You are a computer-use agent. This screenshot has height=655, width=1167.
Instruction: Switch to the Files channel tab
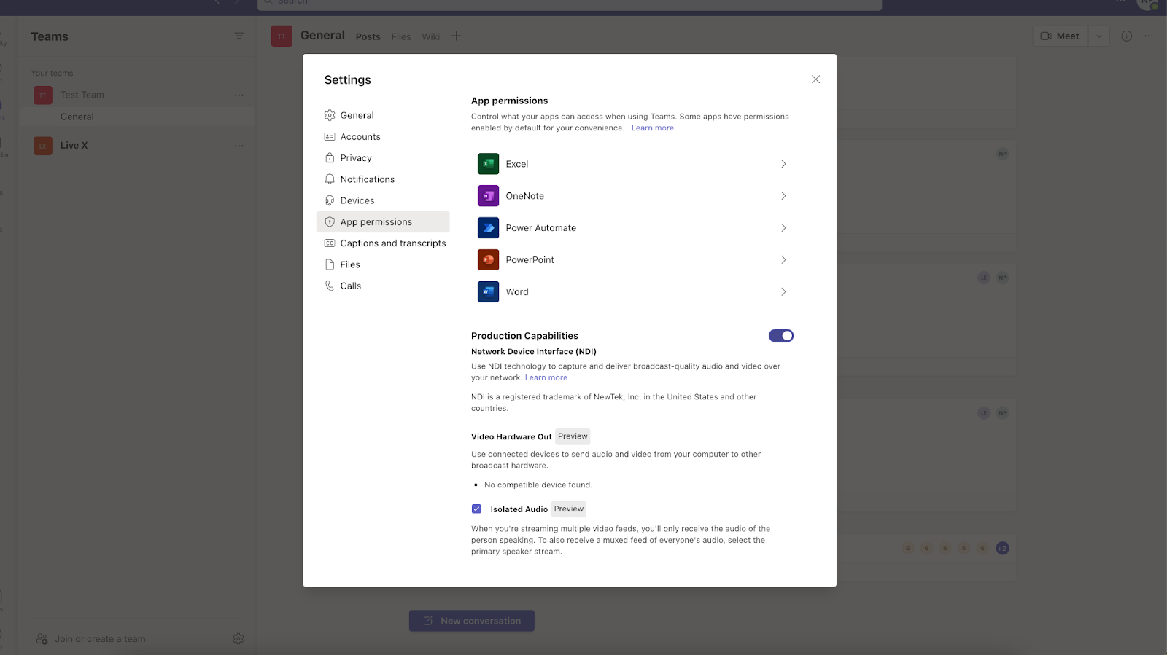coord(401,36)
